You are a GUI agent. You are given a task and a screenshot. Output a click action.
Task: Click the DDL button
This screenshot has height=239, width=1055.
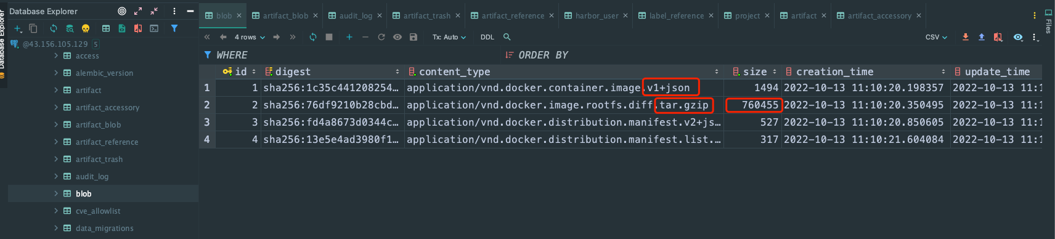click(487, 37)
